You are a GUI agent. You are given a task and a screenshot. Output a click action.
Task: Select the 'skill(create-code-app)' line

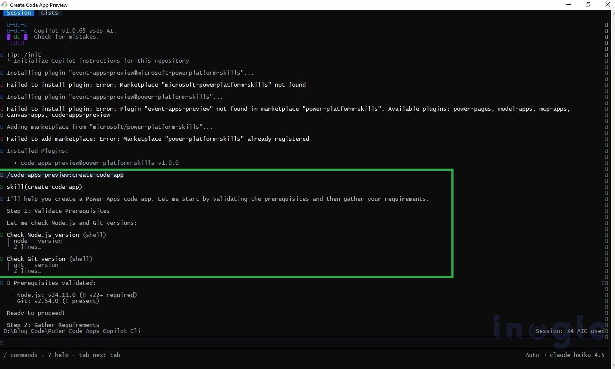point(44,187)
